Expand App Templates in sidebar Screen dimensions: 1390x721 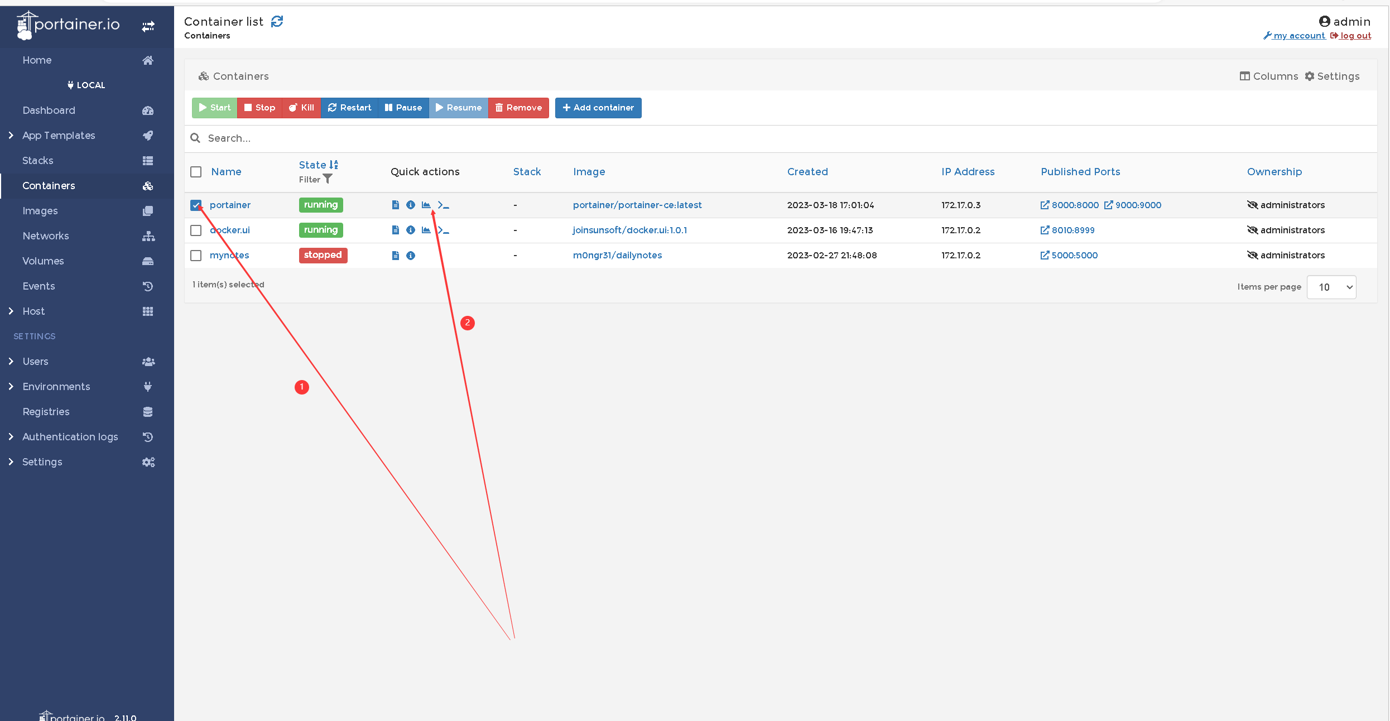59,135
